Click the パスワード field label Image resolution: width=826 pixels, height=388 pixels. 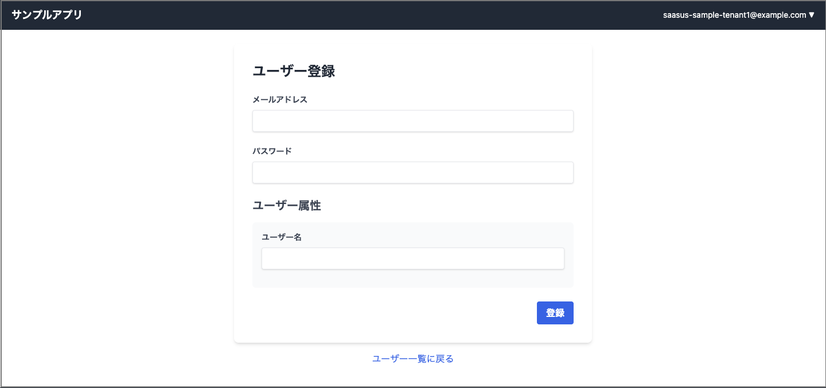[x=272, y=151]
